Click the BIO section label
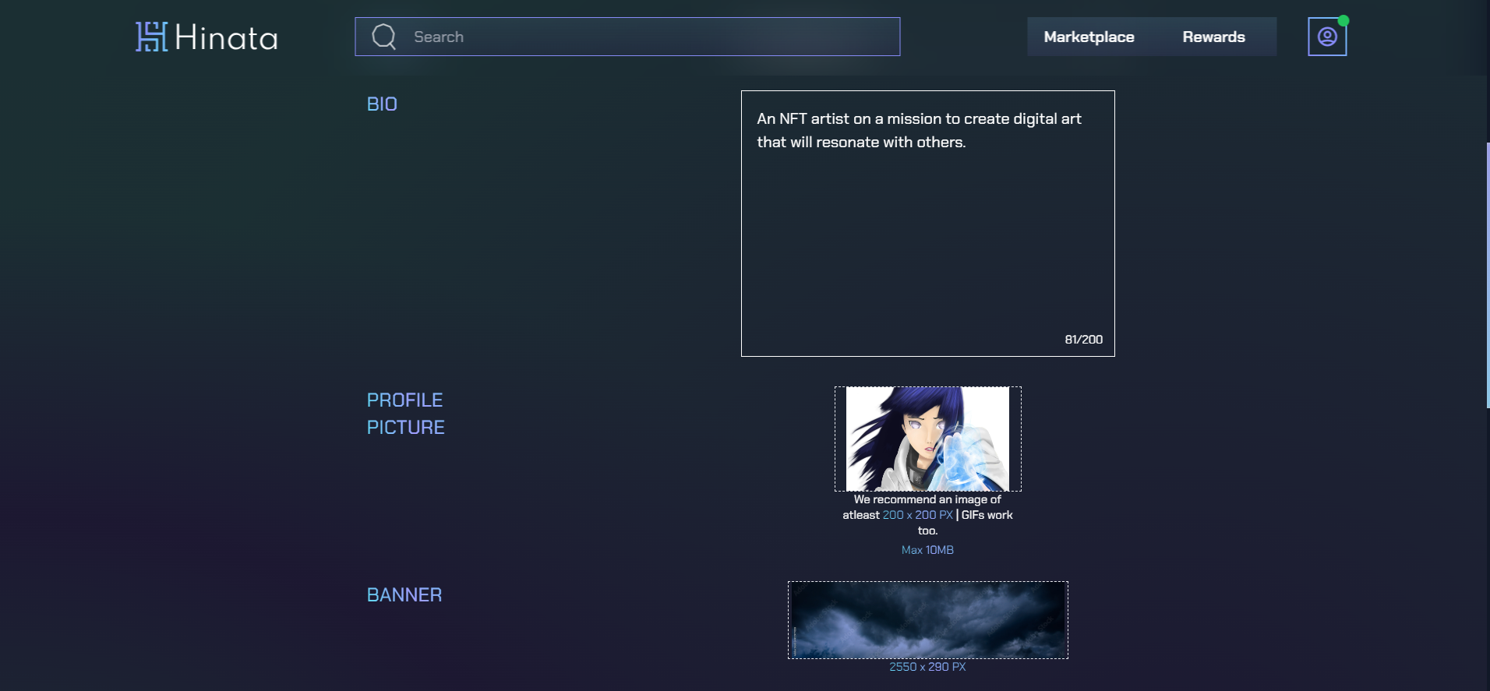This screenshot has width=1490, height=691. [x=382, y=104]
